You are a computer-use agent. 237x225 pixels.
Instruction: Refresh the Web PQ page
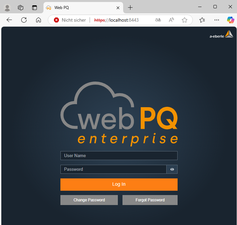pos(24,20)
